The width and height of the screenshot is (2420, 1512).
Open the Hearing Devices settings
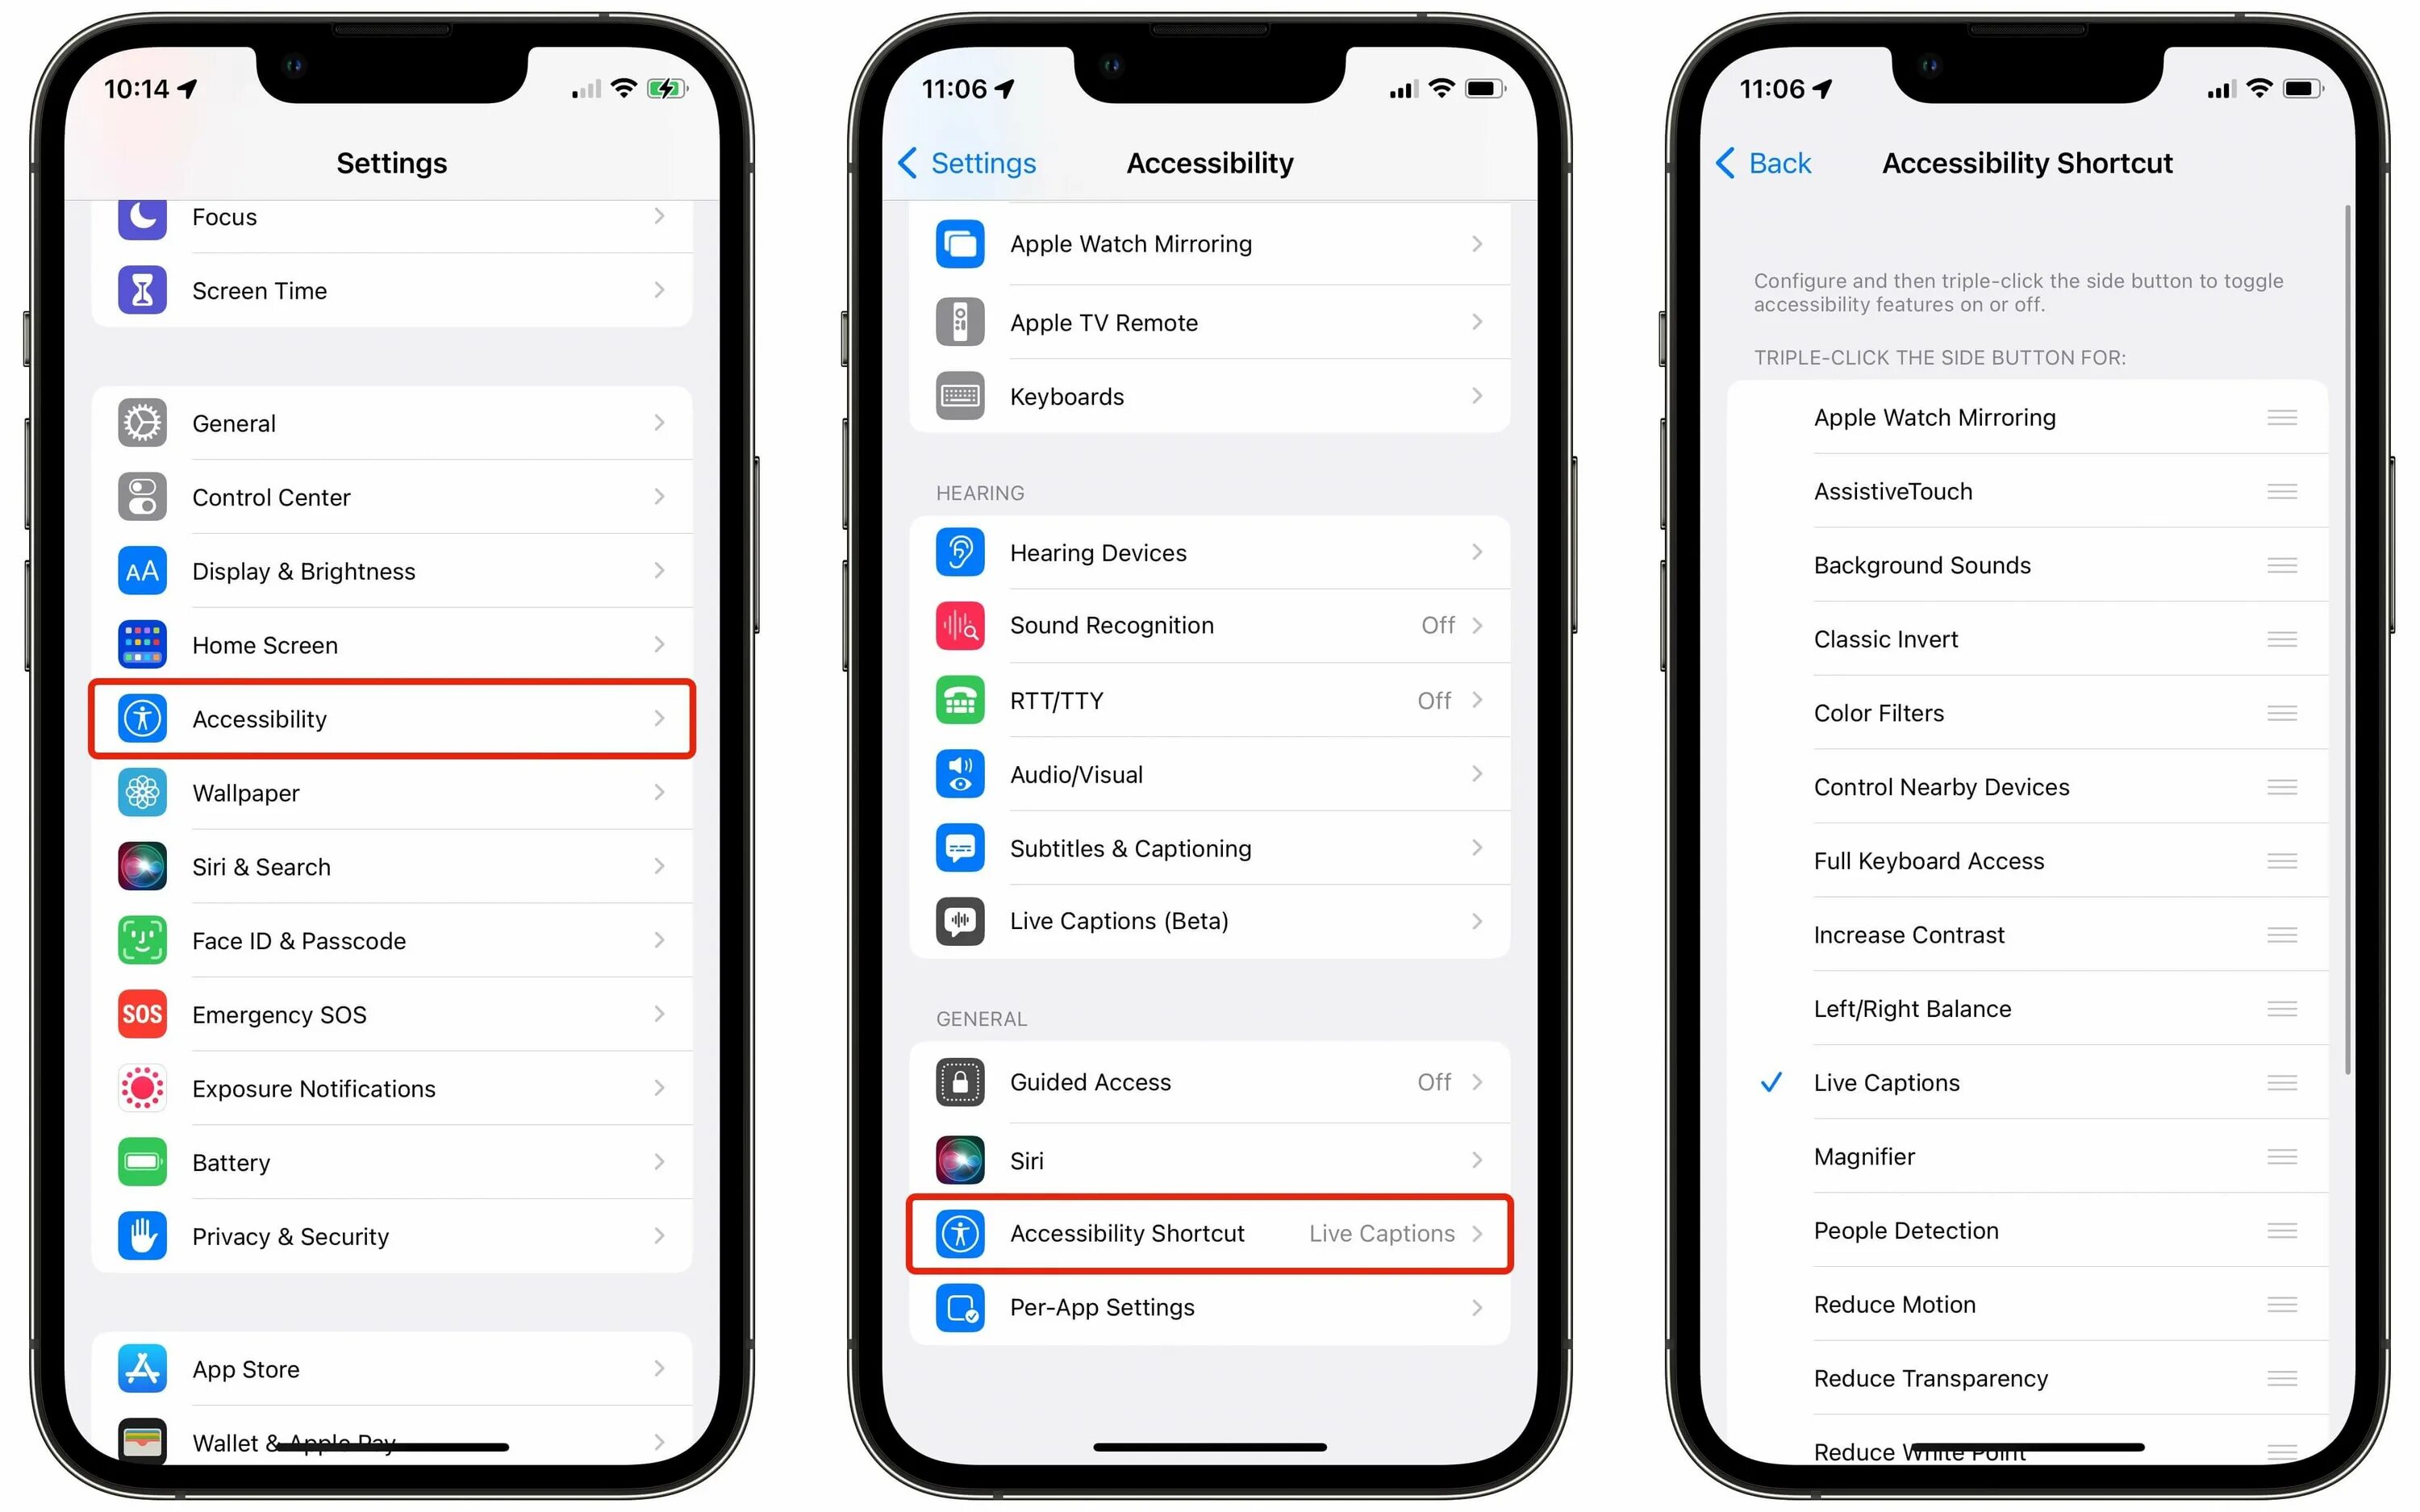(x=1209, y=551)
